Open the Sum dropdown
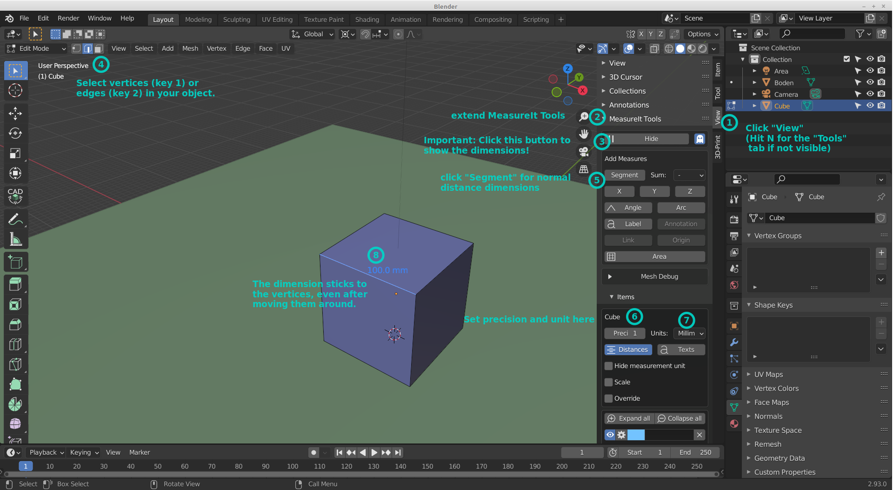 (x=690, y=175)
